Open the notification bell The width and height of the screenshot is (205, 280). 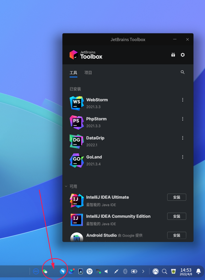coord(198,271)
